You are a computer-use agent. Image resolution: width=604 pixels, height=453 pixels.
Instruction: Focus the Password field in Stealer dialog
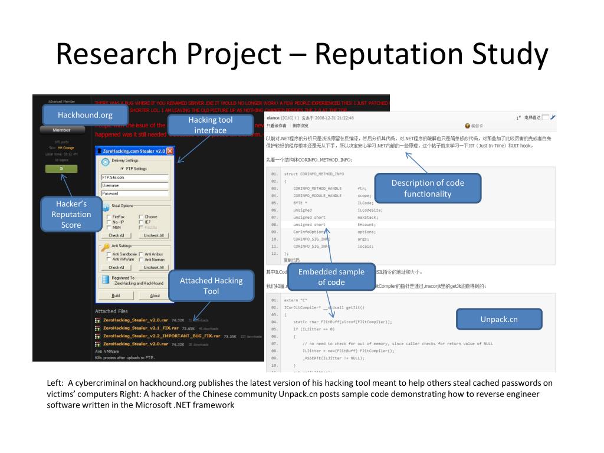[135, 193]
